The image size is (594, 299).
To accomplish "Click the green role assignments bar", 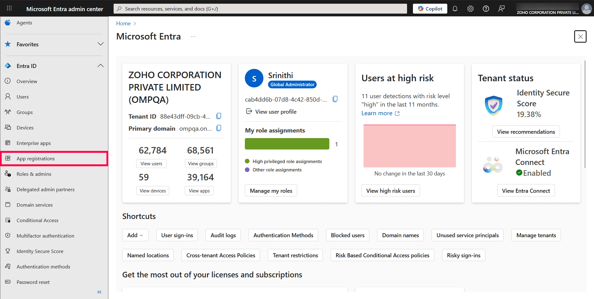I will (287, 144).
